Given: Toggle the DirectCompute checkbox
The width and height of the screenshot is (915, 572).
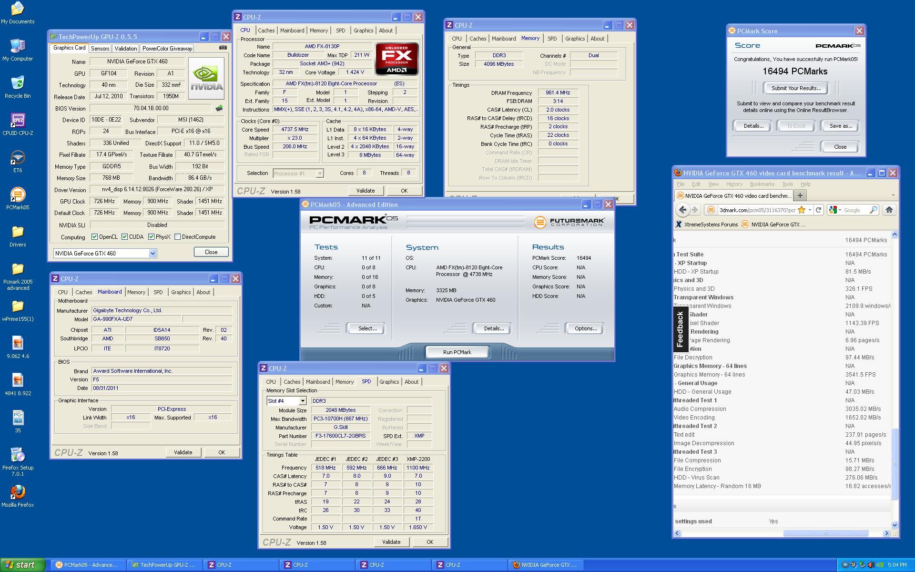Looking at the screenshot, I should point(177,237).
